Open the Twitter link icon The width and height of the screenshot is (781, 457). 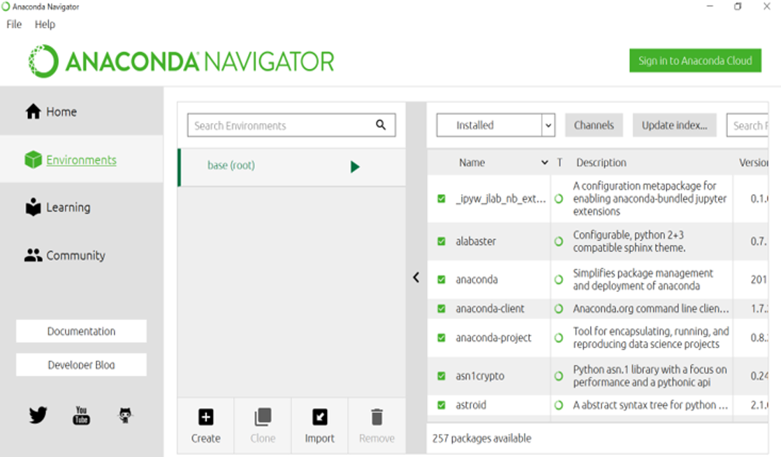click(x=38, y=414)
